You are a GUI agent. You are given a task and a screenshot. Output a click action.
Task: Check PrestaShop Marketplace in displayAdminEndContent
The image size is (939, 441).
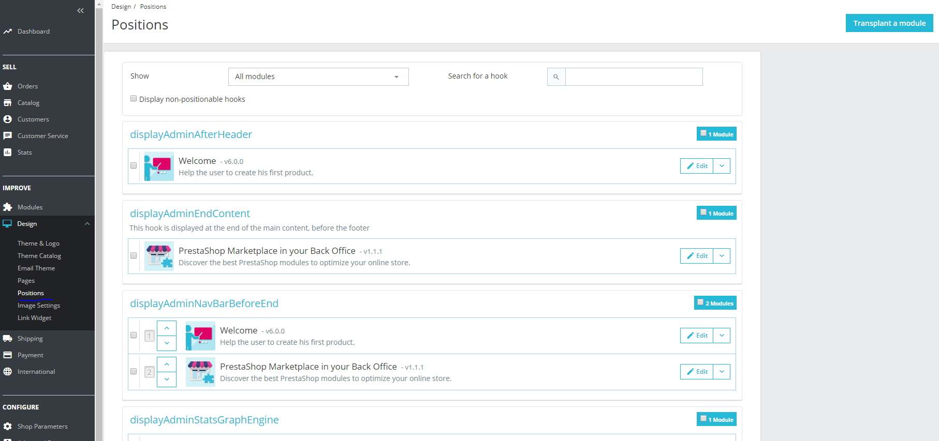tap(134, 255)
